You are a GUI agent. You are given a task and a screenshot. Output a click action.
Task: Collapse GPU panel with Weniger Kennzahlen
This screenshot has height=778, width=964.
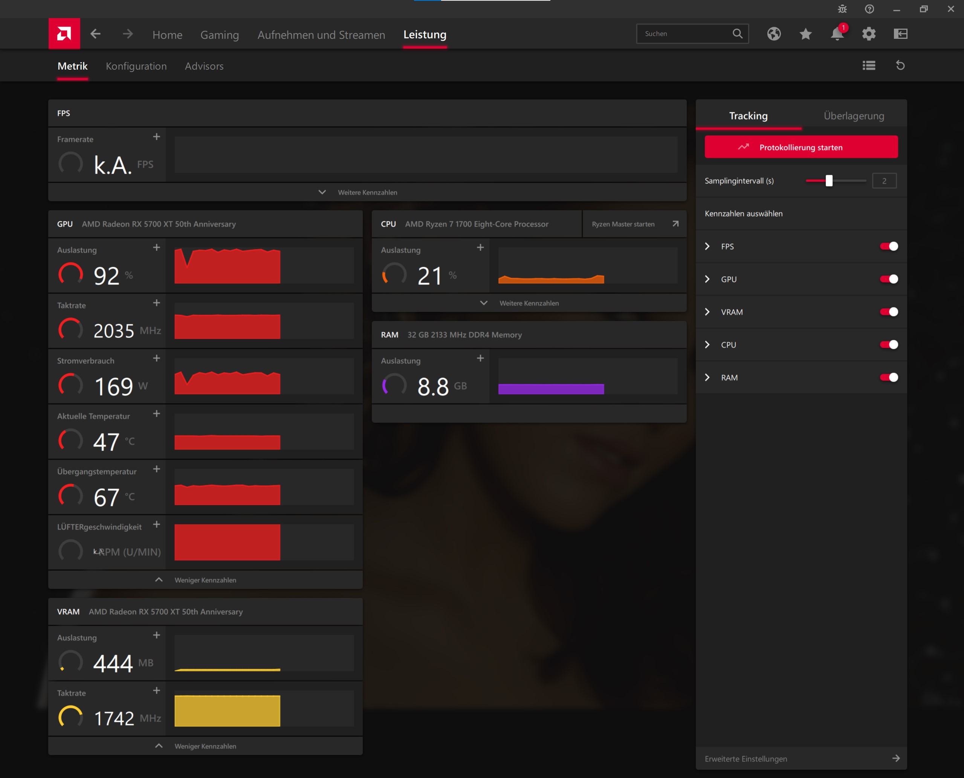tap(205, 580)
